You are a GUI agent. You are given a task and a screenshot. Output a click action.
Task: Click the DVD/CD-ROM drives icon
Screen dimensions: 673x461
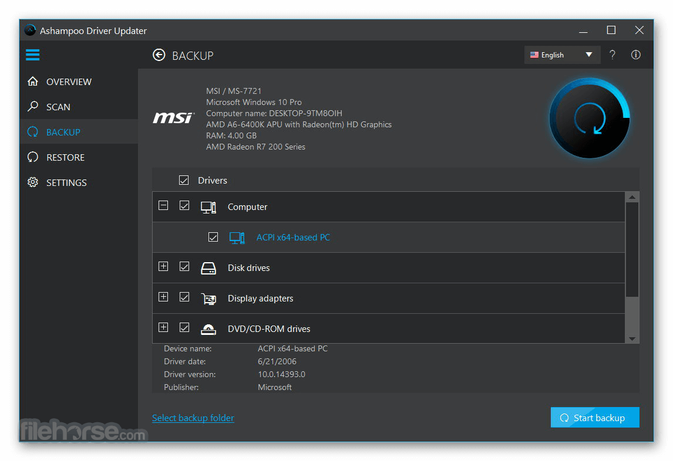pyautogui.click(x=208, y=329)
